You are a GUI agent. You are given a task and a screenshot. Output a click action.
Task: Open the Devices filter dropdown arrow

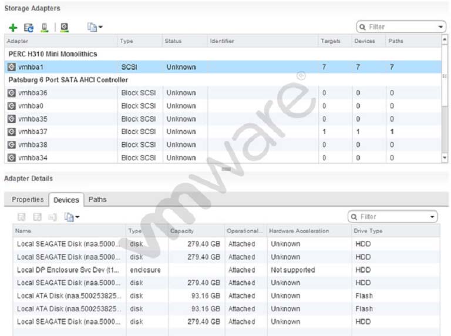[432, 217]
